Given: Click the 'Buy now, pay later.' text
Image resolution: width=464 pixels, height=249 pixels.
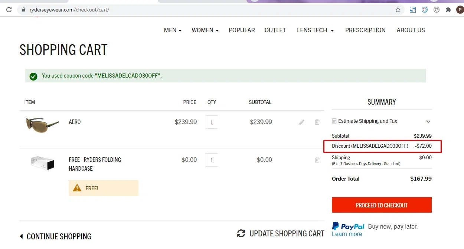Looking at the screenshot, I should point(393,226).
